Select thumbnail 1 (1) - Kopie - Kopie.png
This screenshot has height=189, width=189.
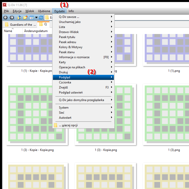[29, 50]
